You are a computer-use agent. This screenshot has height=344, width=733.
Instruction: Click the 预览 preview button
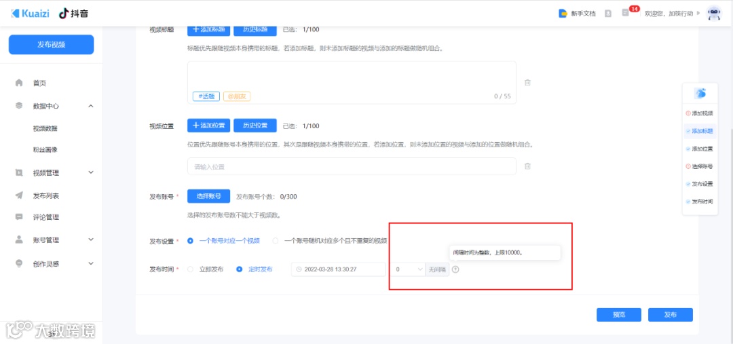coord(619,315)
